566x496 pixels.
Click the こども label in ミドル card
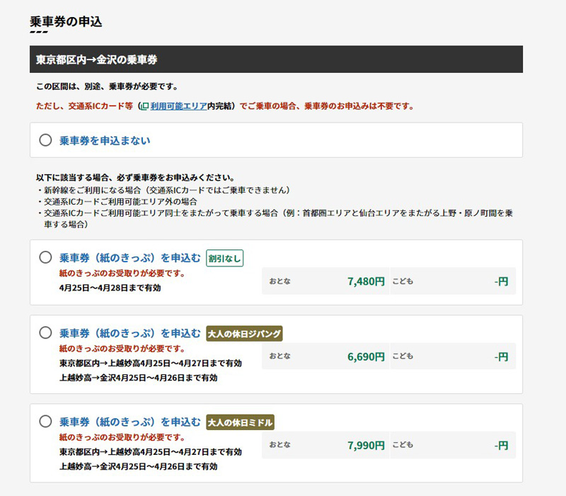403,445
